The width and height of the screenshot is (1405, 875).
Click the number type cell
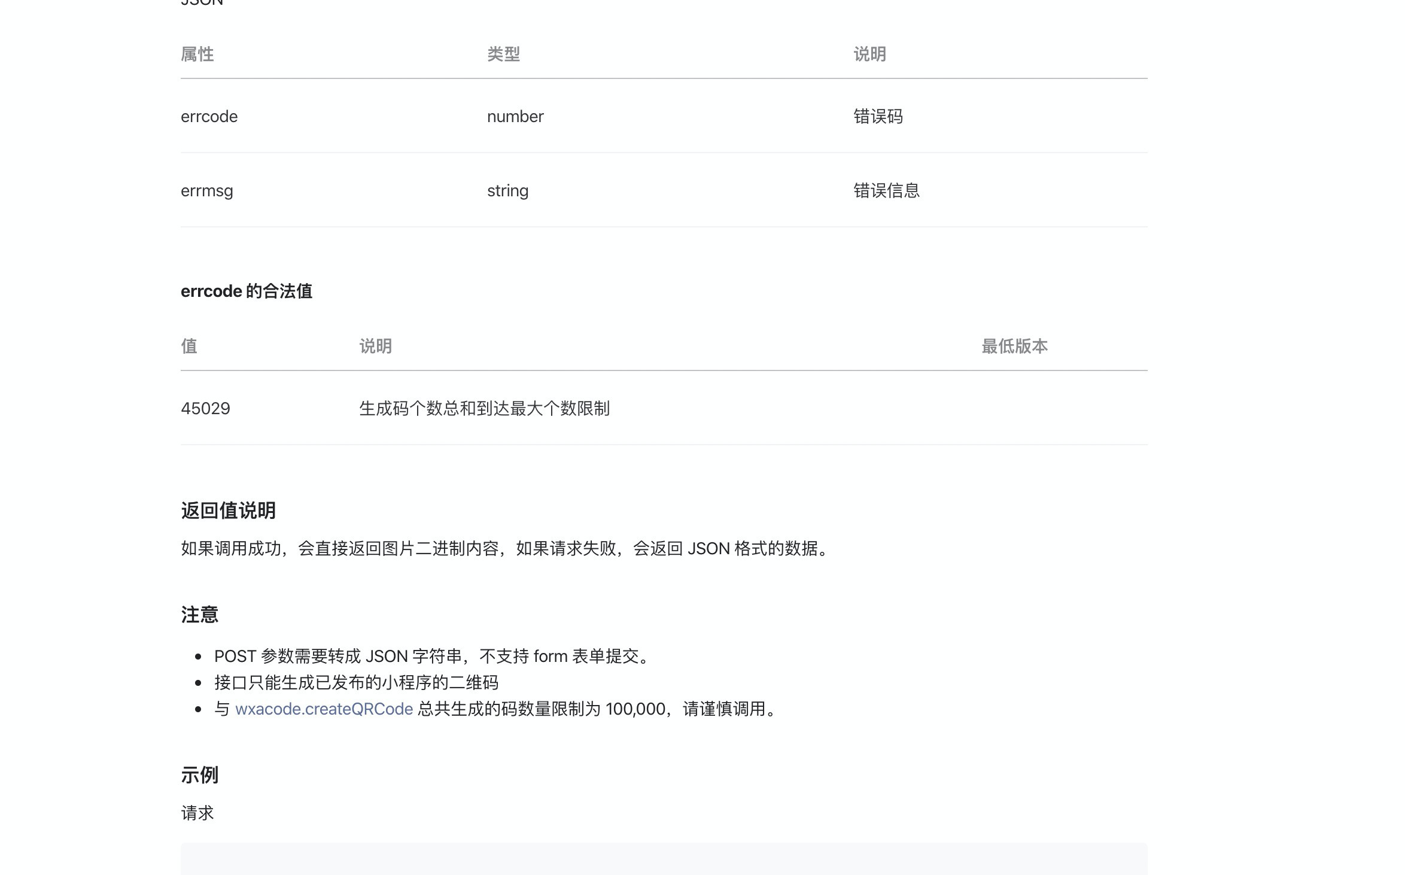click(x=515, y=116)
